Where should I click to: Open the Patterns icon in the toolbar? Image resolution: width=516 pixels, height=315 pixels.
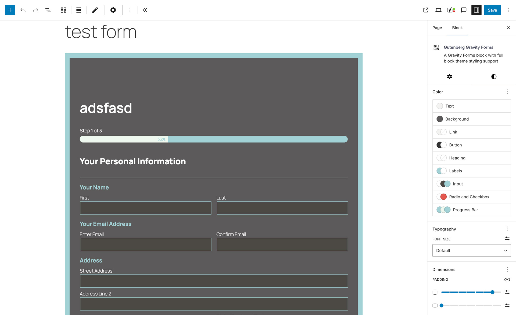[63, 10]
